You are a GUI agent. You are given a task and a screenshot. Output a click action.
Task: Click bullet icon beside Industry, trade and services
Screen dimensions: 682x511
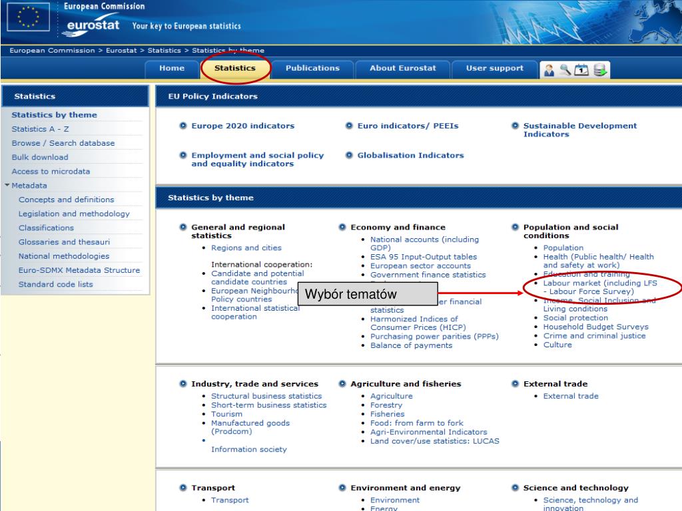coord(183,384)
